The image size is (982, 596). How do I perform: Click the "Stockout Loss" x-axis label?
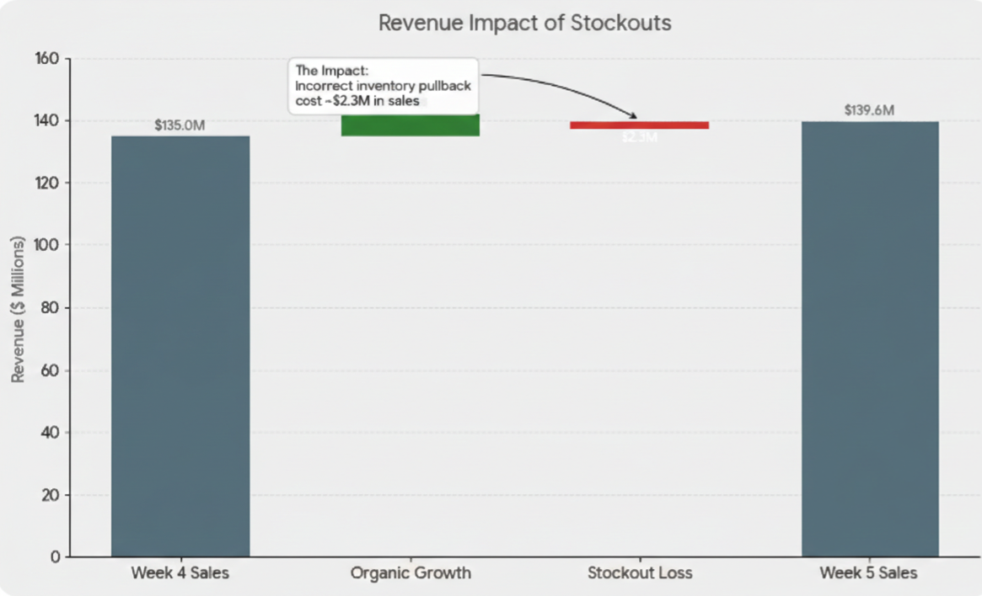click(x=639, y=573)
